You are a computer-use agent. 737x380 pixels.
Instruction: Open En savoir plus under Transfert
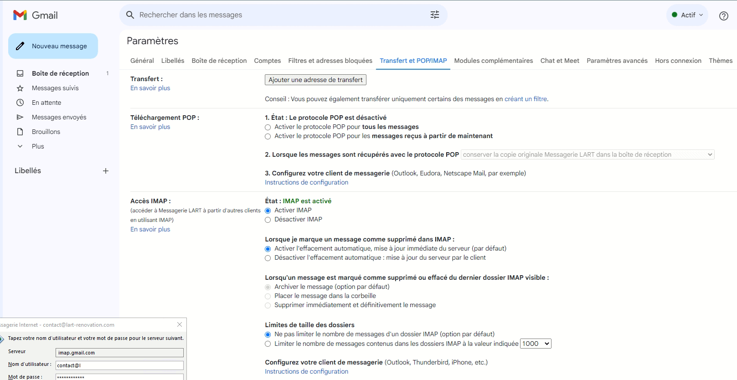click(150, 88)
